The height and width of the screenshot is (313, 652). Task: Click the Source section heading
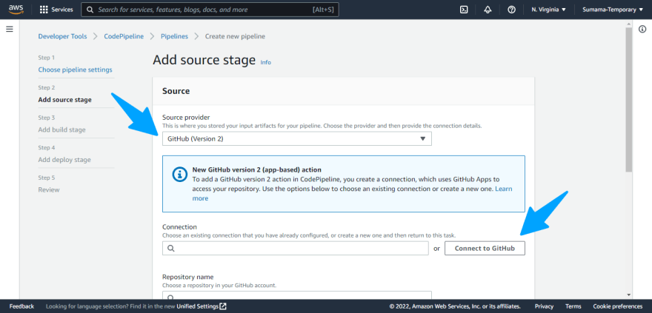pos(176,91)
